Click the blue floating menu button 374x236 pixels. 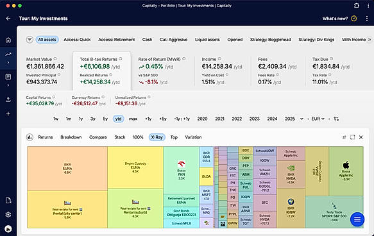(x=357, y=219)
